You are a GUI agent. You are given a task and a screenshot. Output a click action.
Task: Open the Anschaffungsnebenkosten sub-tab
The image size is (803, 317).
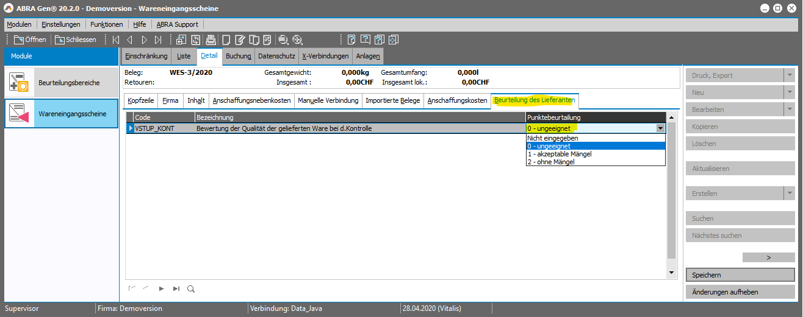tap(251, 100)
